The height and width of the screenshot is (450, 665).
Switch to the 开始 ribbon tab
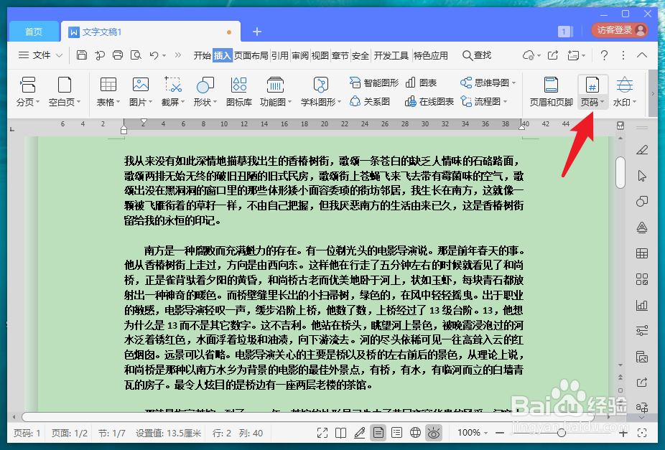pyautogui.click(x=202, y=55)
